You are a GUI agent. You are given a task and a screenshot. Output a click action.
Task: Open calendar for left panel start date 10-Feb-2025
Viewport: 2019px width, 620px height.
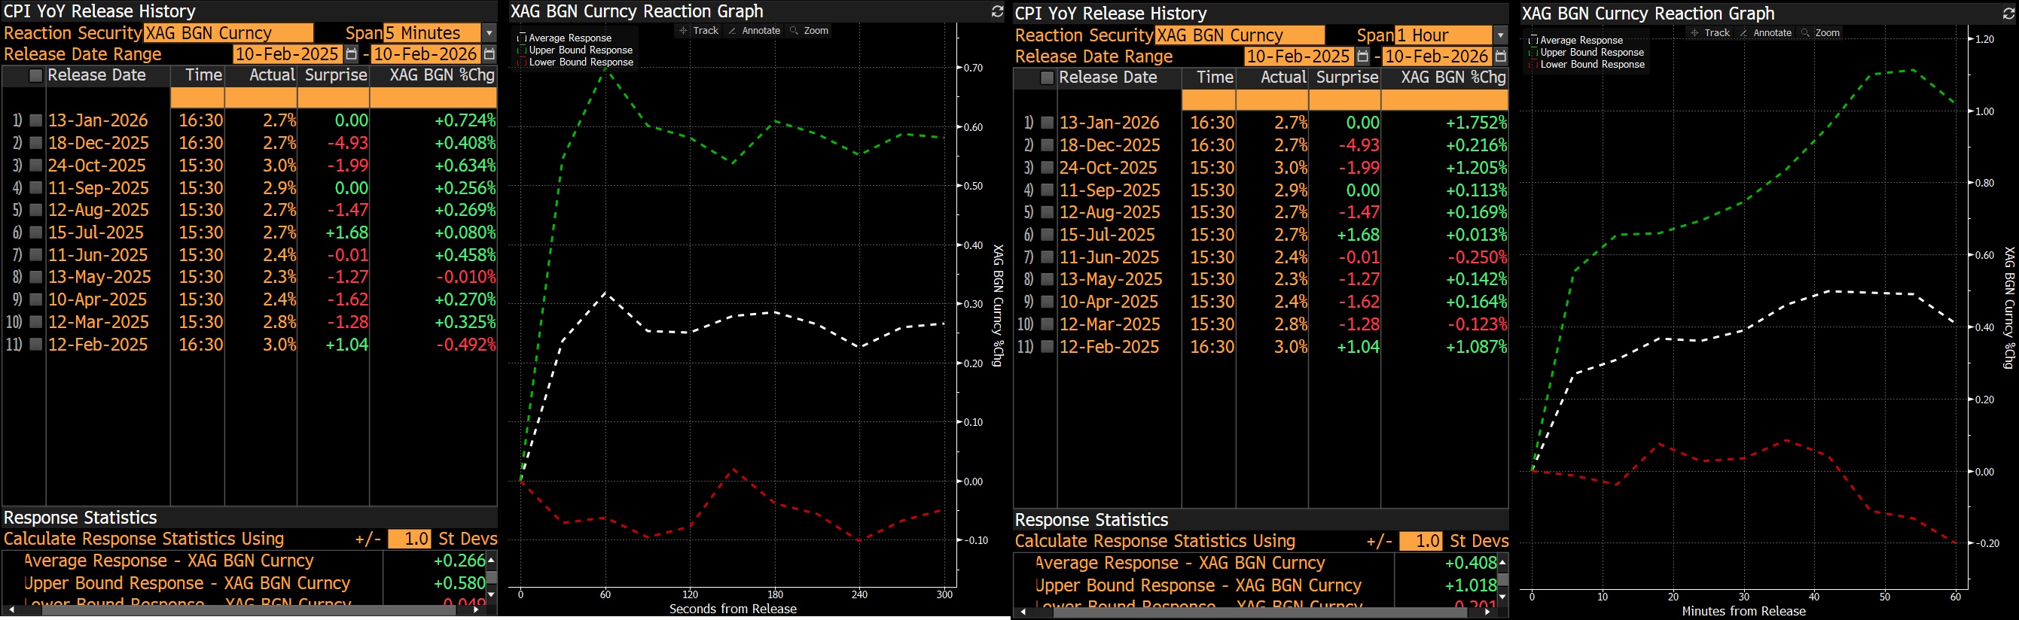point(351,54)
